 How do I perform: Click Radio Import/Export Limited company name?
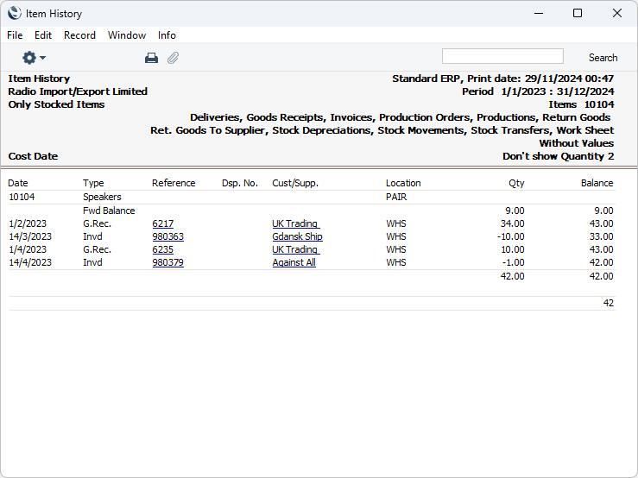click(x=78, y=91)
